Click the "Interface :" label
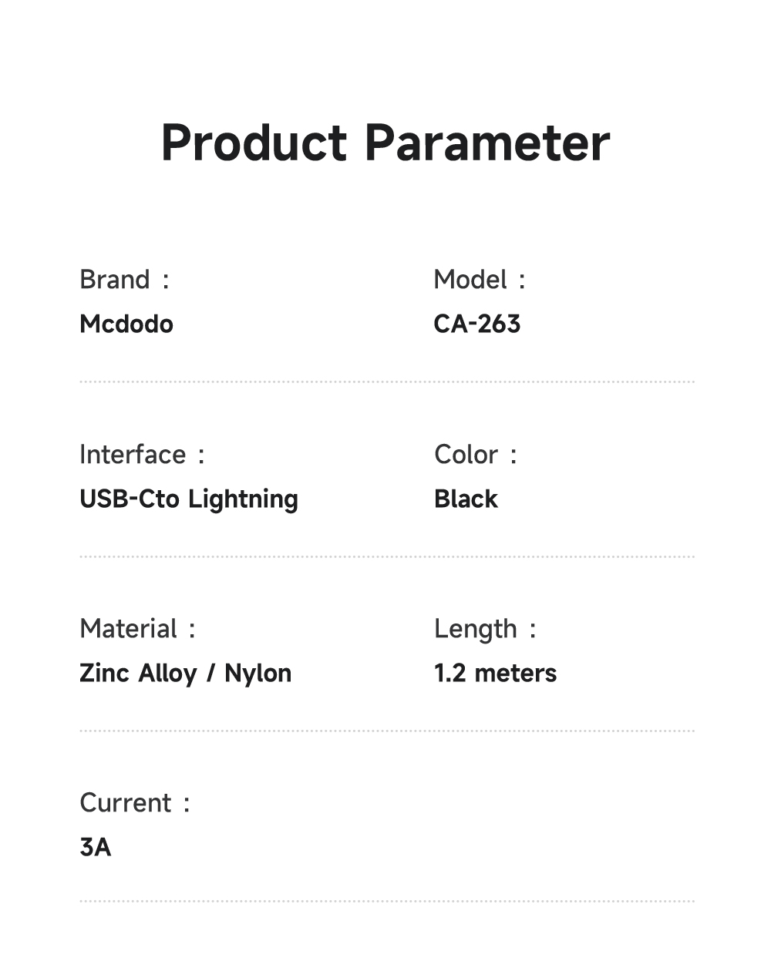This screenshot has width=771, height=978. point(142,455)
